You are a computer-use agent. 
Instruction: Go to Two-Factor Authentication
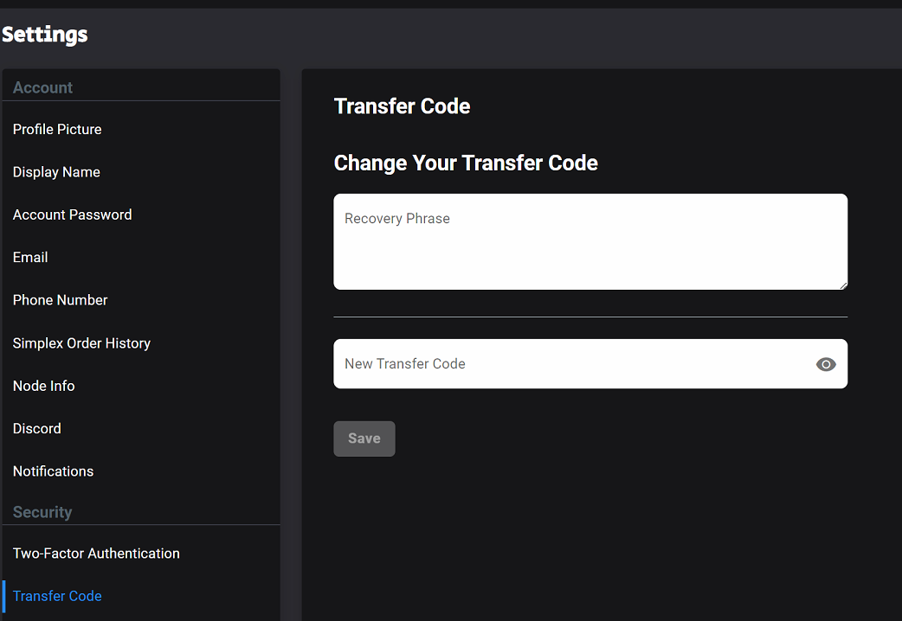pyautogui.click(x=96, y=554)
